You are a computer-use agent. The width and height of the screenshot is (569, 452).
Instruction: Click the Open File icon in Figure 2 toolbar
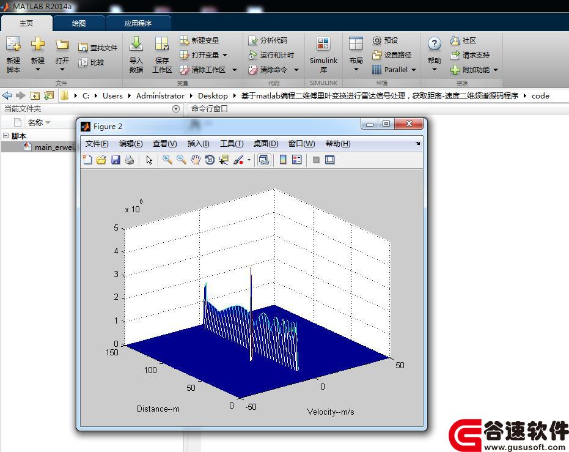(101, 160)
